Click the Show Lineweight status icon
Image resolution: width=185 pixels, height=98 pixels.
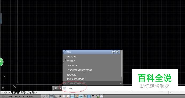[x=85, y=96]
